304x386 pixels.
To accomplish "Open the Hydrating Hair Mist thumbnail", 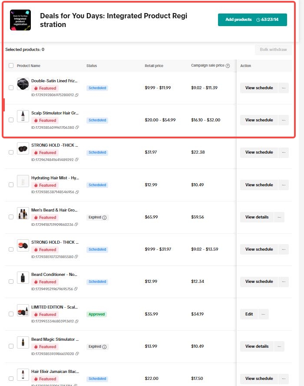I will click(23, 181).
